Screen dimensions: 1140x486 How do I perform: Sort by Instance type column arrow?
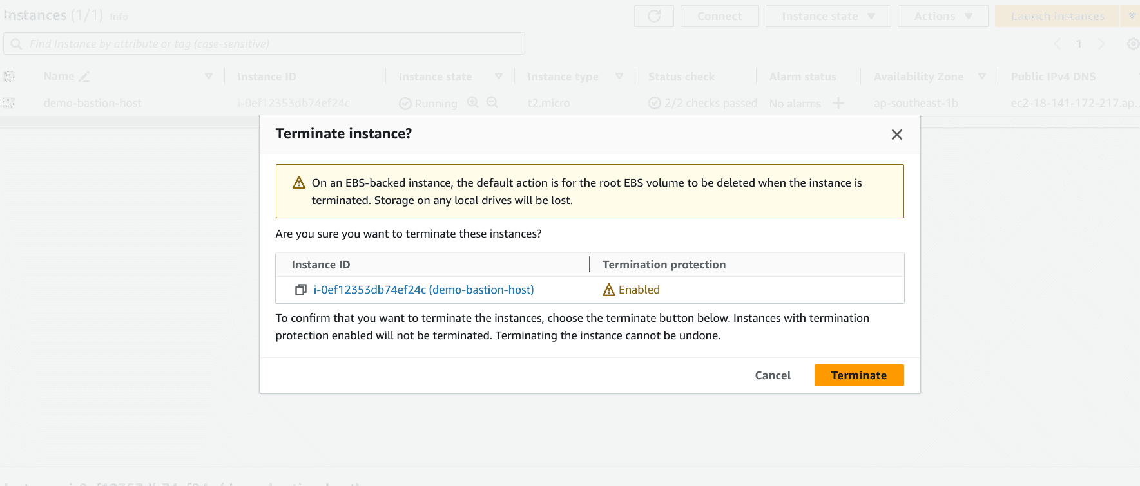tap(619, 77)
